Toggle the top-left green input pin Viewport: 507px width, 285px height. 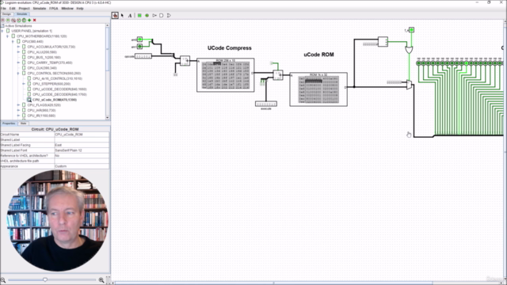139,40
